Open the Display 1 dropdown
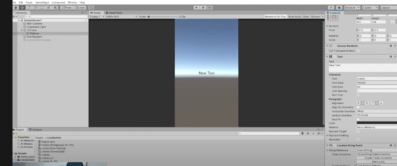The width and height of the screenshot is (397, 166). click(x=97, y=17)
